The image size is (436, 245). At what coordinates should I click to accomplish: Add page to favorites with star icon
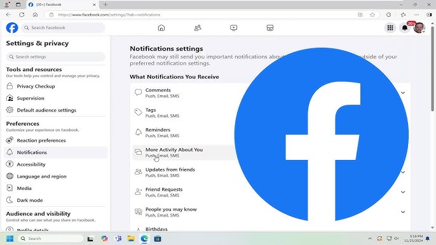tap(372, 15)
